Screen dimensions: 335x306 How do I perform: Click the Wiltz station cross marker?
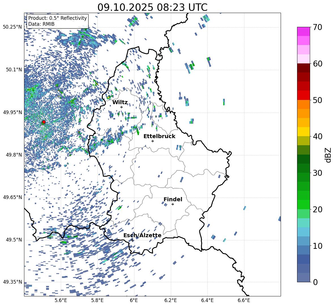click(x=122, y=107)
